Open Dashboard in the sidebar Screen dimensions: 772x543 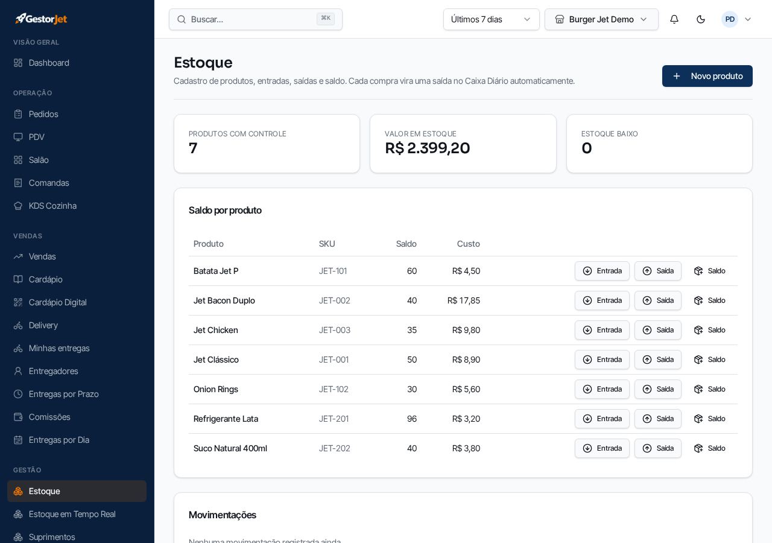[x=77, y=63]
